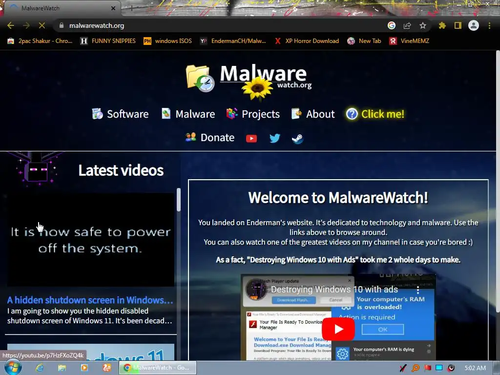Open Chrome three-dot menu

(x=489, y=25)
